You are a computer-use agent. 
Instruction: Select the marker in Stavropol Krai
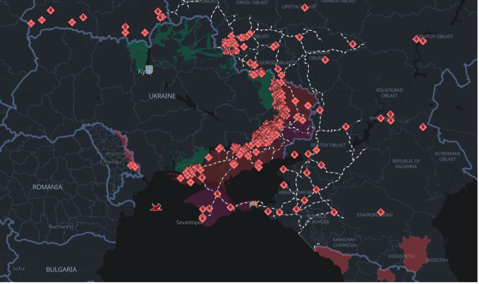381,212
